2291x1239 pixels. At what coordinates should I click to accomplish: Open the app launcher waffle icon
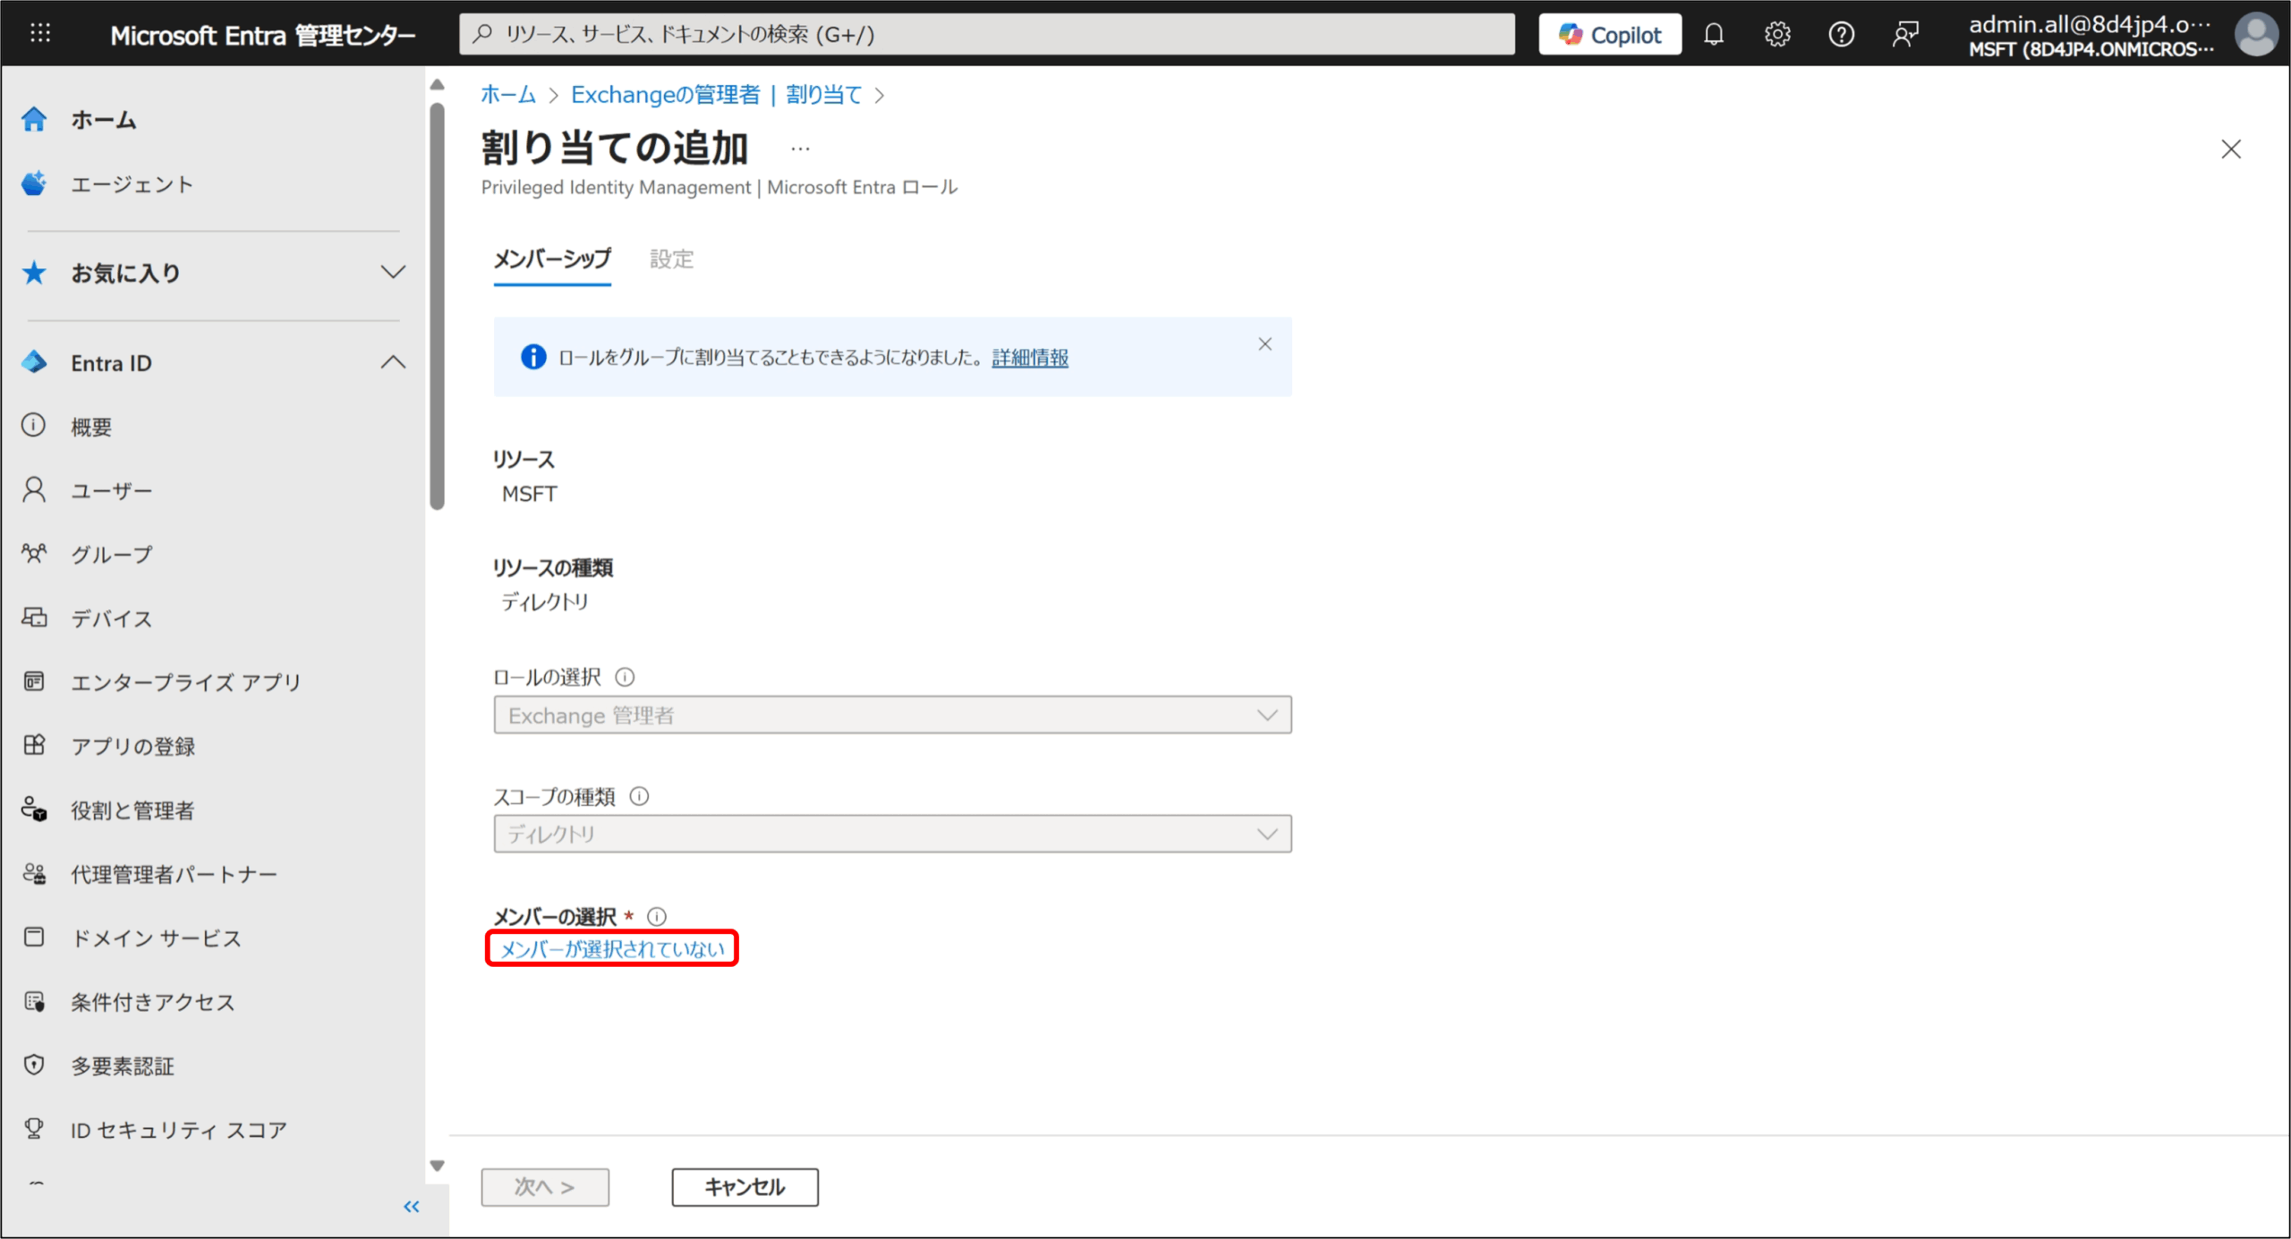[40, 34]
